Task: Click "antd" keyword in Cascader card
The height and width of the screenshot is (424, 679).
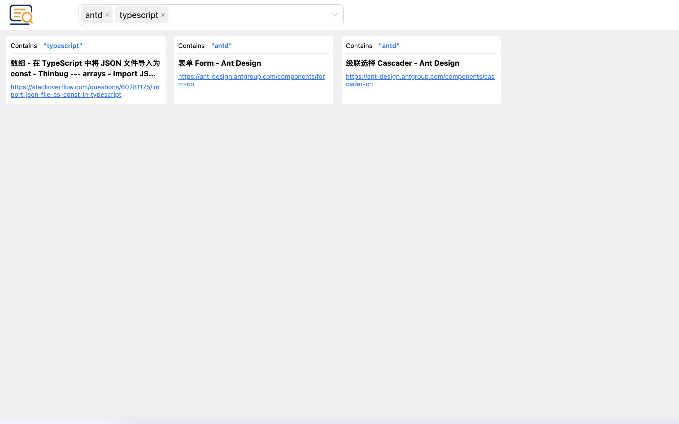Action: coord(389,46)
